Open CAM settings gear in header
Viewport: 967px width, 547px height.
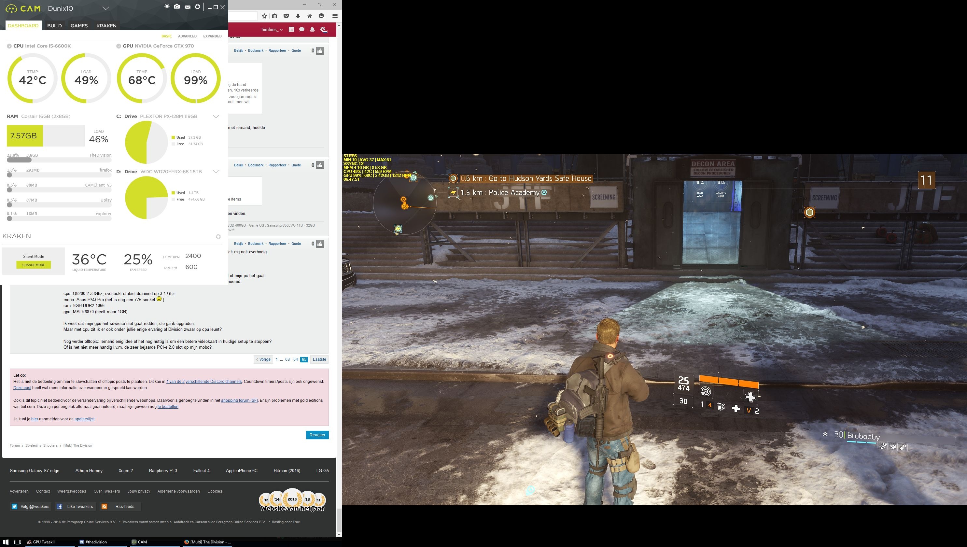(197, 7)
